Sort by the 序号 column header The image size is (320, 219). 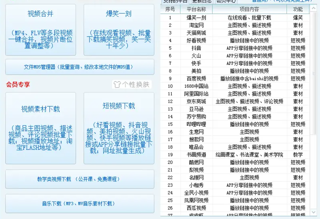tap(170, 9)
